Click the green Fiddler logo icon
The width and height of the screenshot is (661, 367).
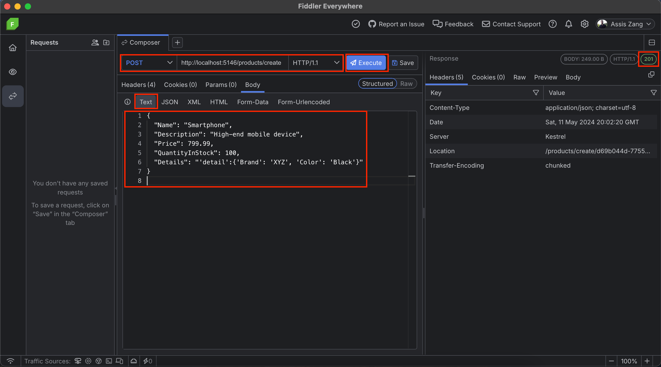(x=12, y=24)
